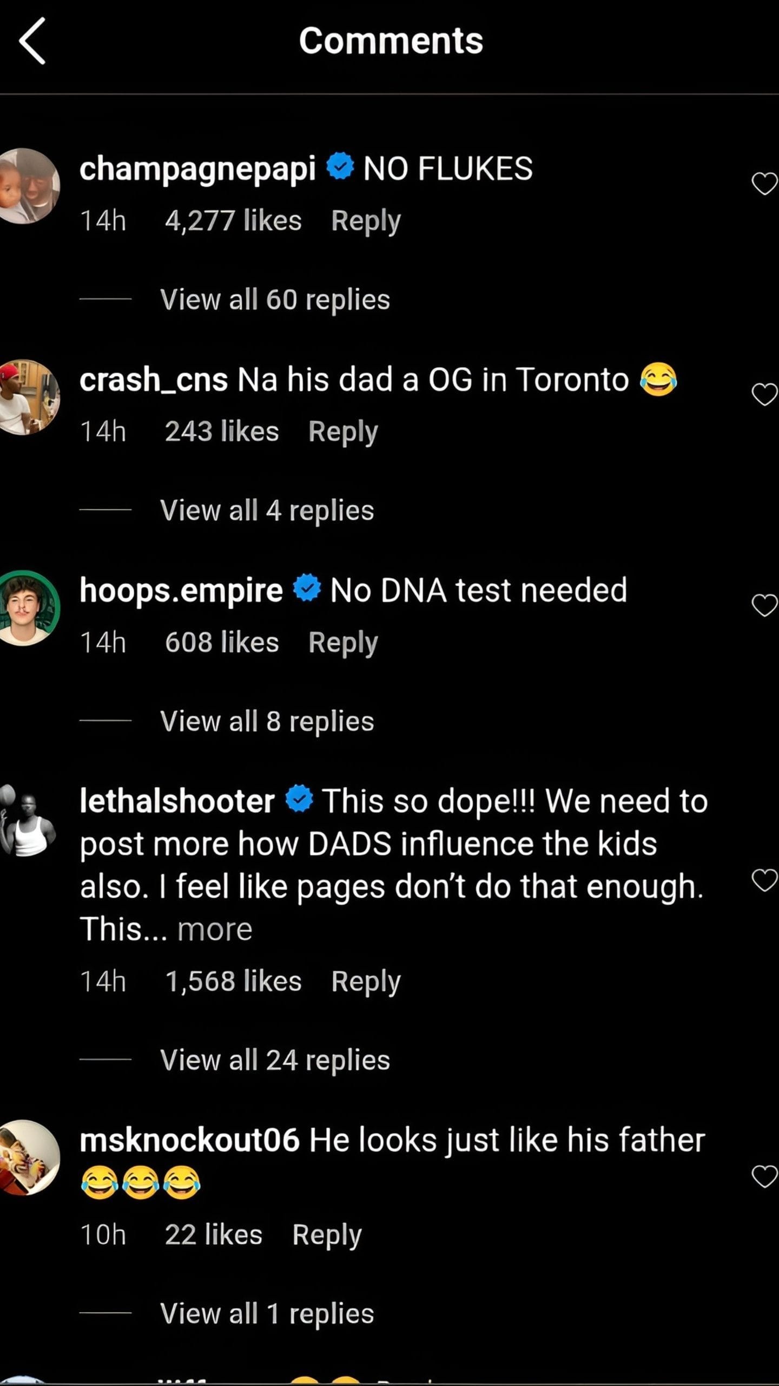The height and width of the screenshot is (1386, 779).
Task: Heart msknockout06's comment
Action: [764, 1176]
